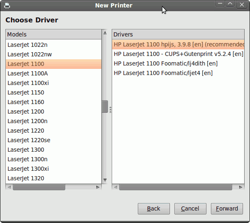Select the recommended hpijs 3.9.8 driver
This screenshot has width=250, height=223.
point(178,44)
